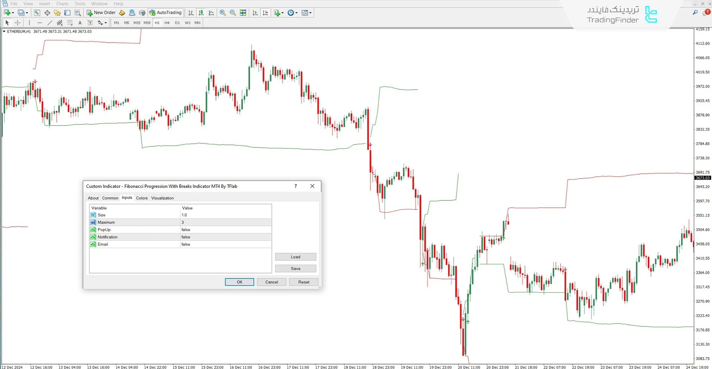
Task: Select the Crosshair tool
Action: (x=17, y=23)
